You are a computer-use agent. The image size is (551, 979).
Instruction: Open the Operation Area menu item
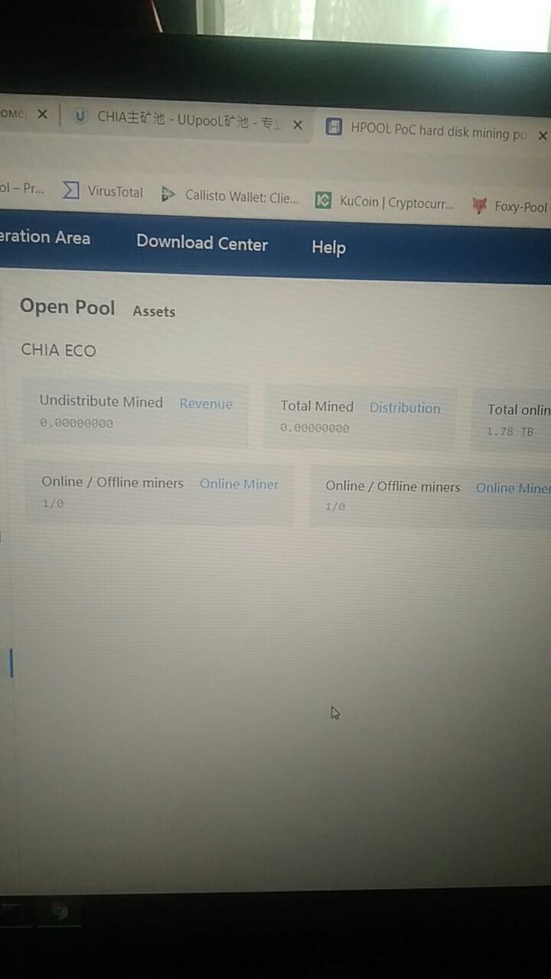[45, 237]
